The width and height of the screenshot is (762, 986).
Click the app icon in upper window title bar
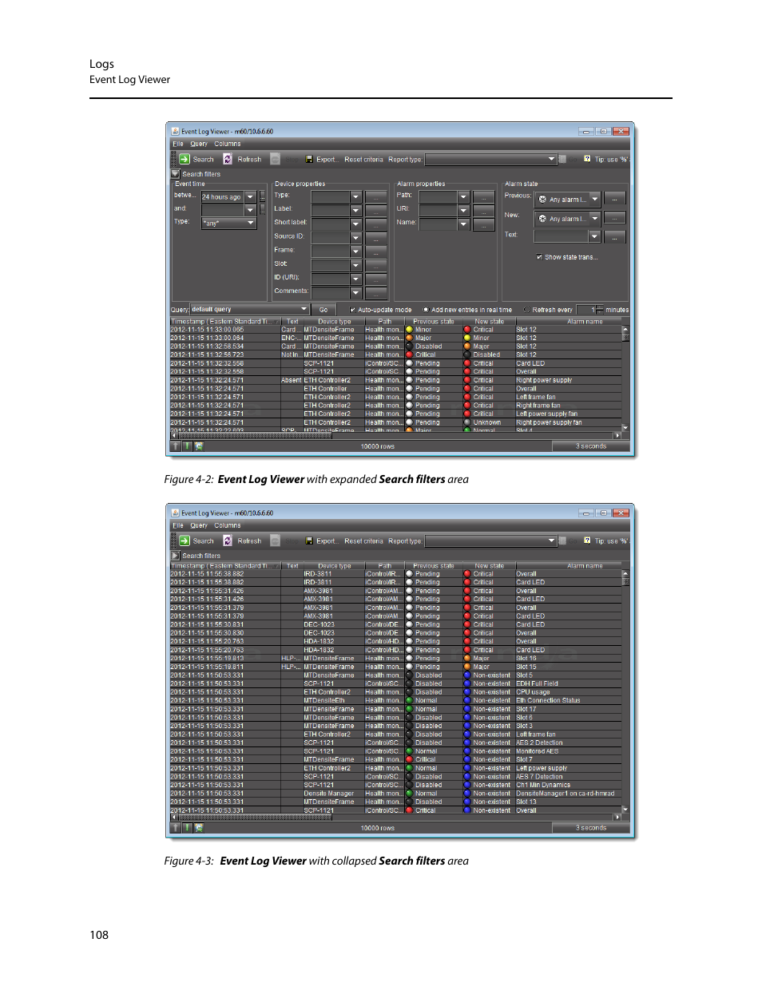point(175,131)
